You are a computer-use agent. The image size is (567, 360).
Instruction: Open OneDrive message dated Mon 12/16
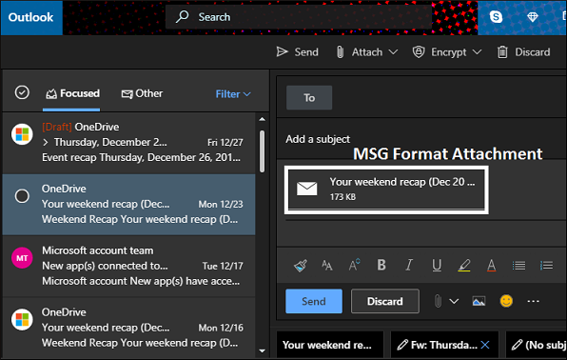128,328
